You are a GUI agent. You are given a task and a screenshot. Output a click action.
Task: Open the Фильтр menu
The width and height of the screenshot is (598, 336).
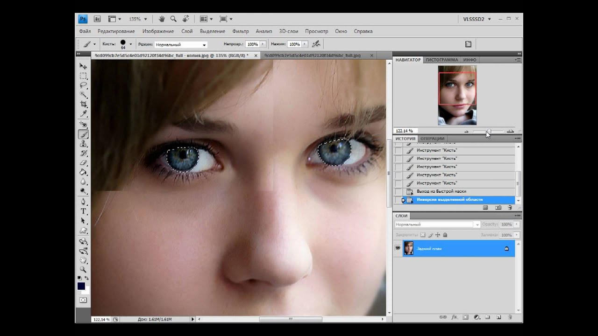pyautogui.click(x=241, y=31)
